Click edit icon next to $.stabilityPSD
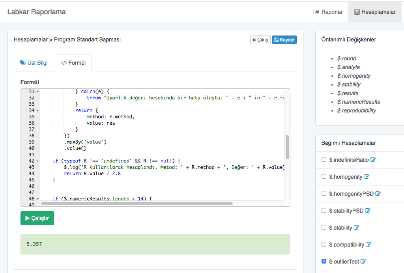Screen dimensions: 404x273 (x=368, y=211)
